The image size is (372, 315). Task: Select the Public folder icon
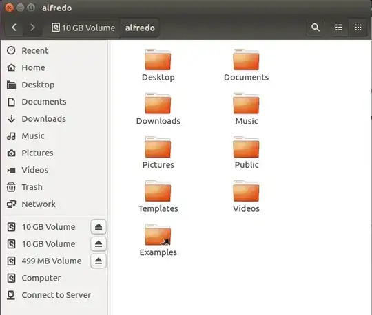click(x=246, y=147)
